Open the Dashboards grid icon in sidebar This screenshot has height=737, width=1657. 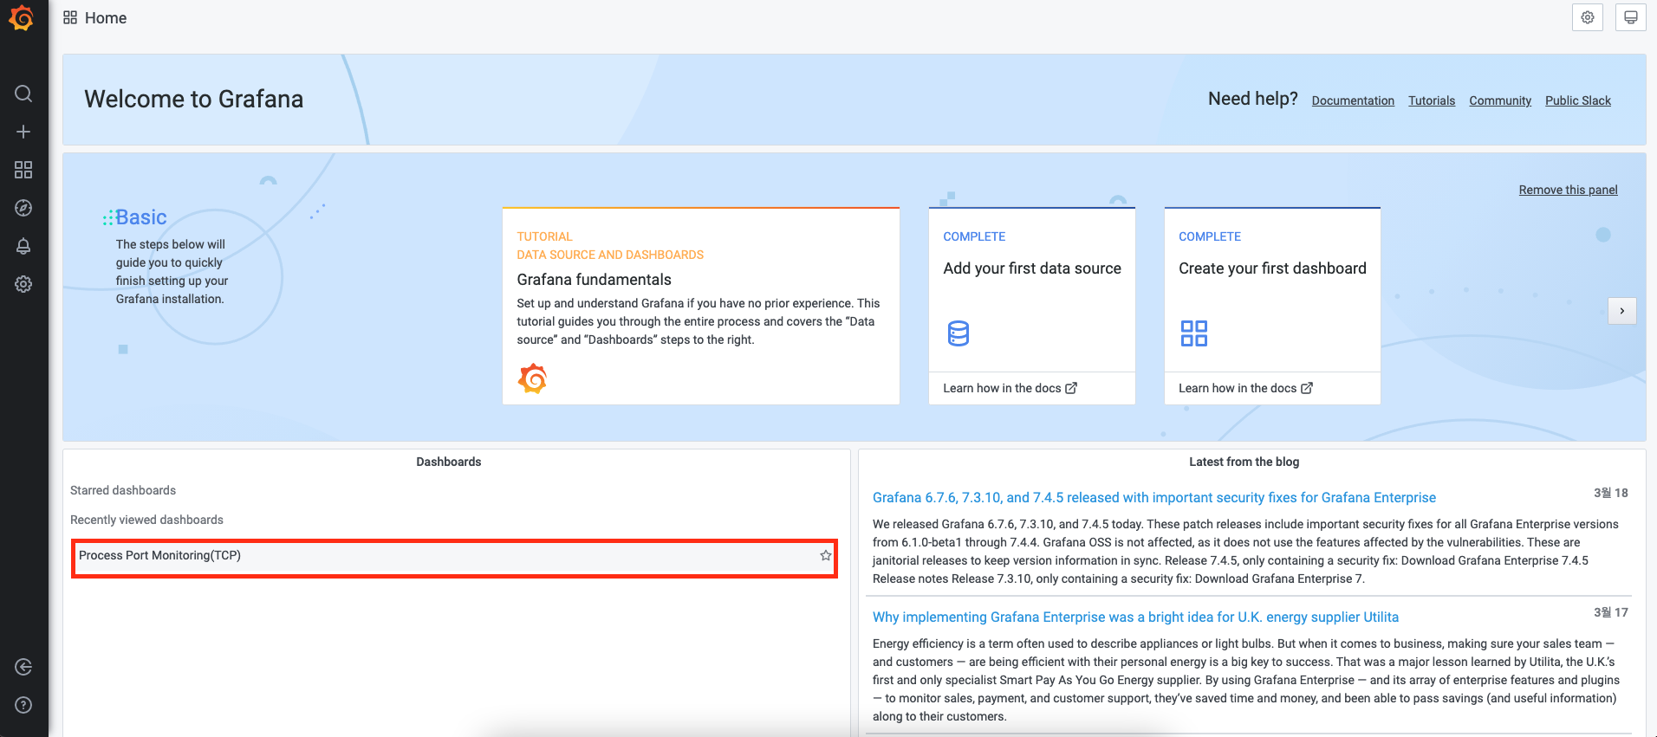[x=23, y=170]
